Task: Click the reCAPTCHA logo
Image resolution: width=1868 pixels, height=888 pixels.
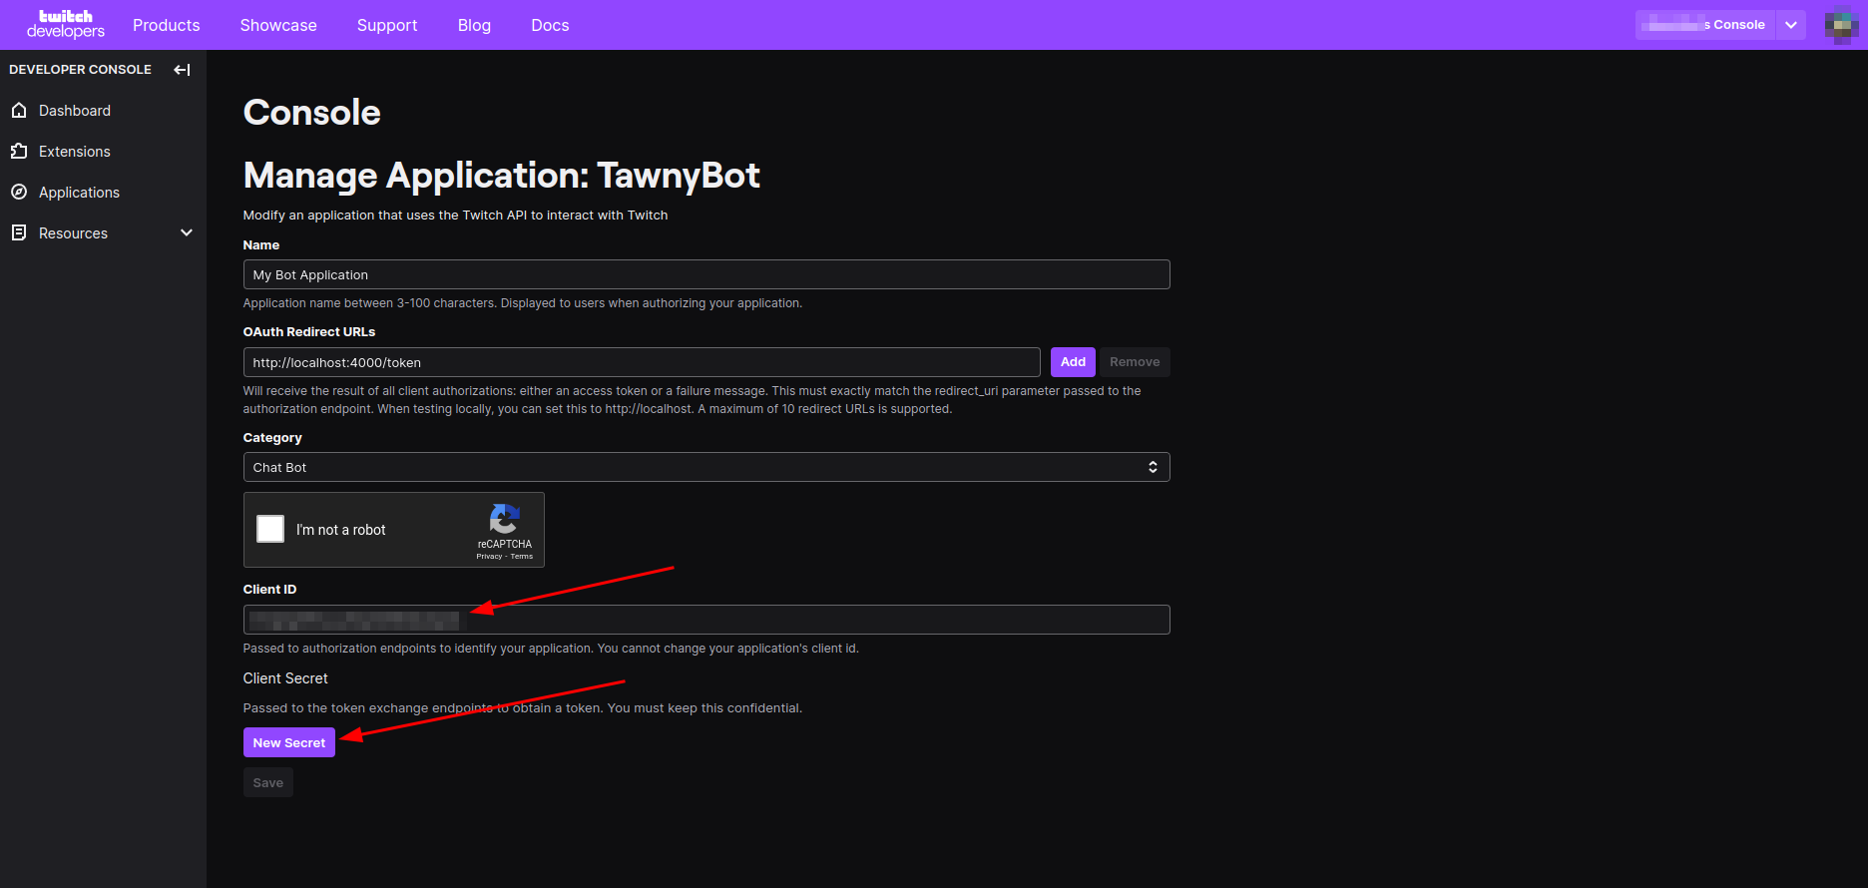Action: [505, 520]
